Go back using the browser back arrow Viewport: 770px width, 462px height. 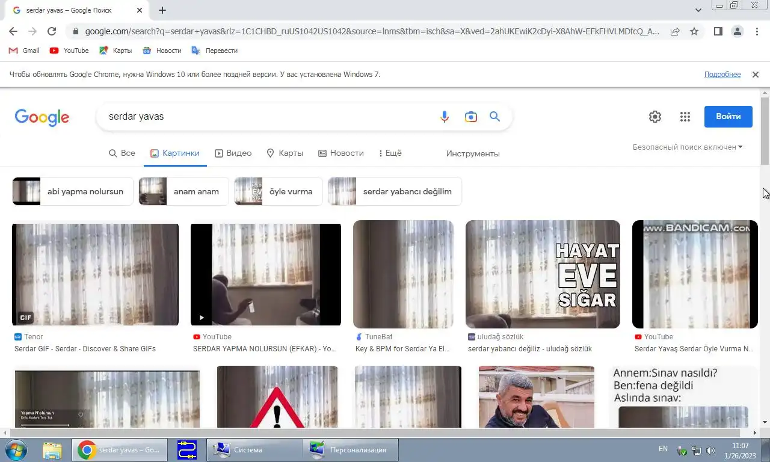click(13, 31)
